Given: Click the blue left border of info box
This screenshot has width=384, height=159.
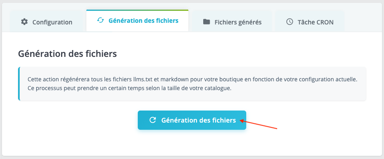Looking at the screenshot, I should (19, 84).
